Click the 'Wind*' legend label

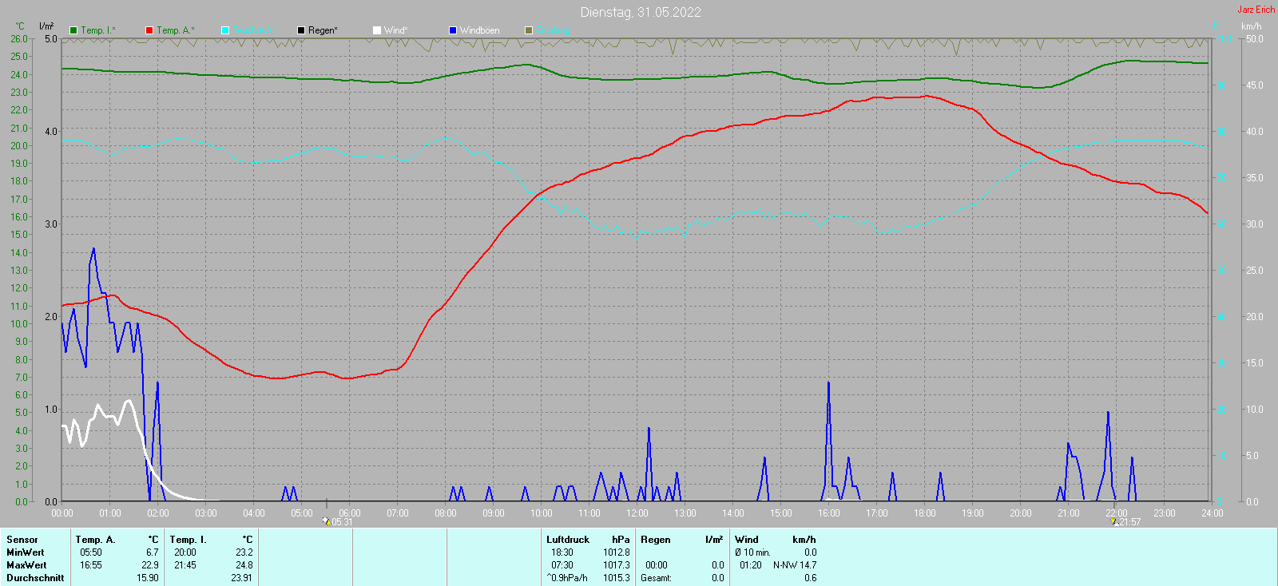click(x=396, y=30)
